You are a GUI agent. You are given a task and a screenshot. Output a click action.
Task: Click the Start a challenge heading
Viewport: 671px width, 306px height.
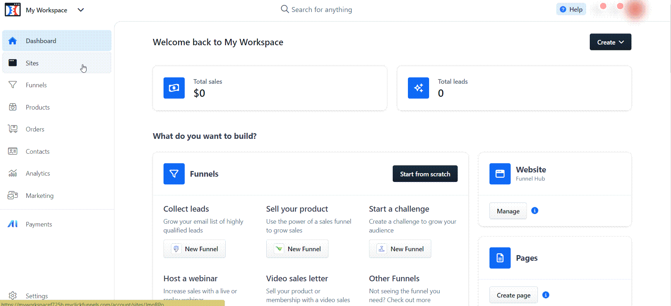399,209
